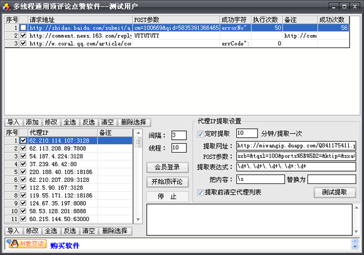
Task: Click the QQ 与我交谈 chat icon
Action: [26, 244]
